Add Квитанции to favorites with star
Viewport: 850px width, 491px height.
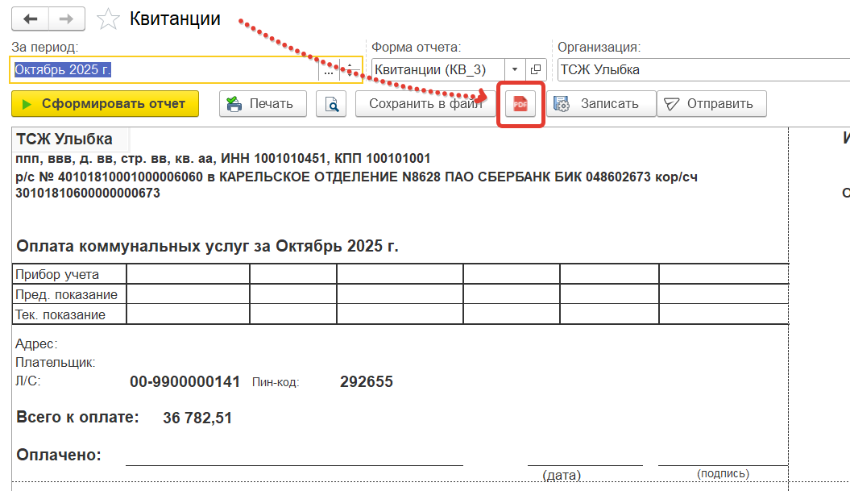click(x=109, y=19)
